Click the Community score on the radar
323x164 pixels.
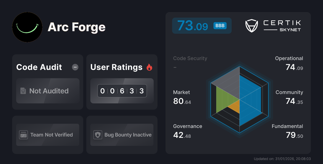click(x=289, y=97)
